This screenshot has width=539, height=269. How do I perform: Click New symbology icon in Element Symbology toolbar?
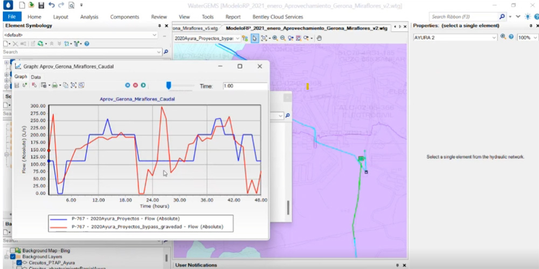(6, 44)
